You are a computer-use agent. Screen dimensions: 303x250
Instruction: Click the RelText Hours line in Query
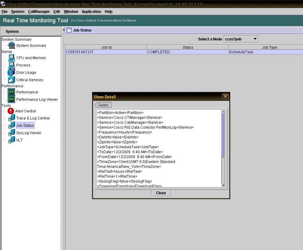(119, 171)
